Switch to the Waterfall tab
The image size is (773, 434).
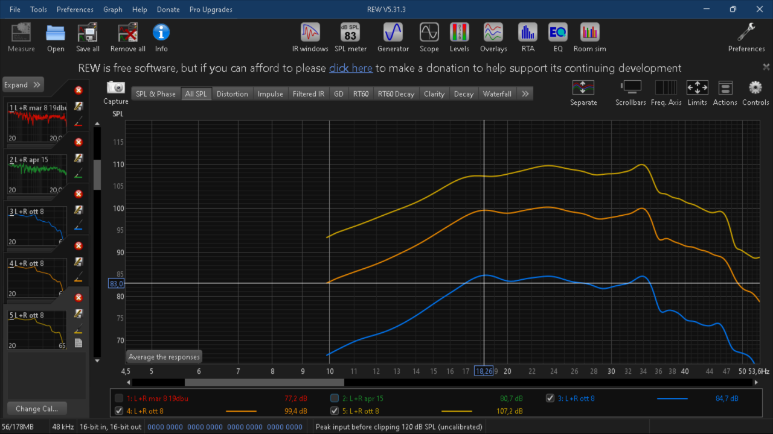coord(497,93)
